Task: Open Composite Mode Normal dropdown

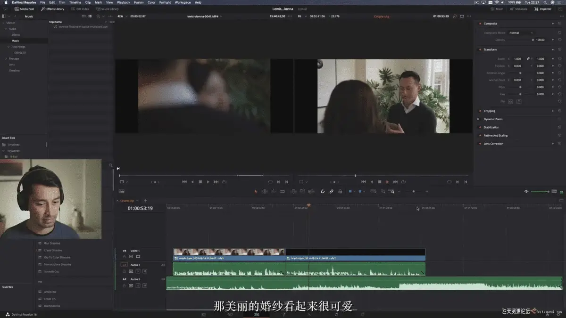Action: click(521, 33)
